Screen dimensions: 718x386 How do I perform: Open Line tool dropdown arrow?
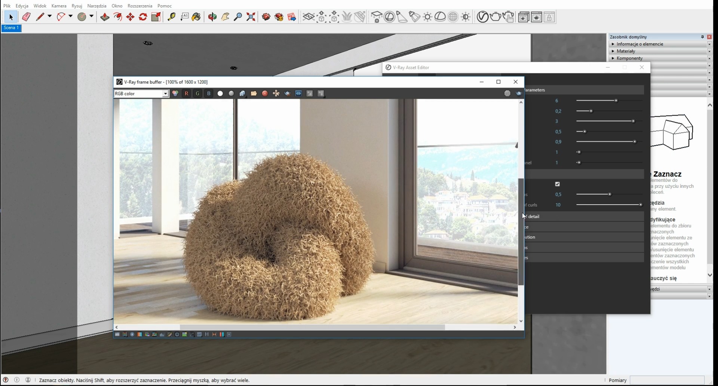coord(49,16)
